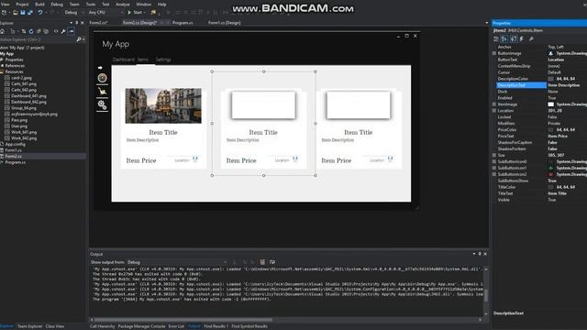This screenshot has width=587, height=330.
Task: Expand the Location property in Properties
Action: tap(494, 111)
